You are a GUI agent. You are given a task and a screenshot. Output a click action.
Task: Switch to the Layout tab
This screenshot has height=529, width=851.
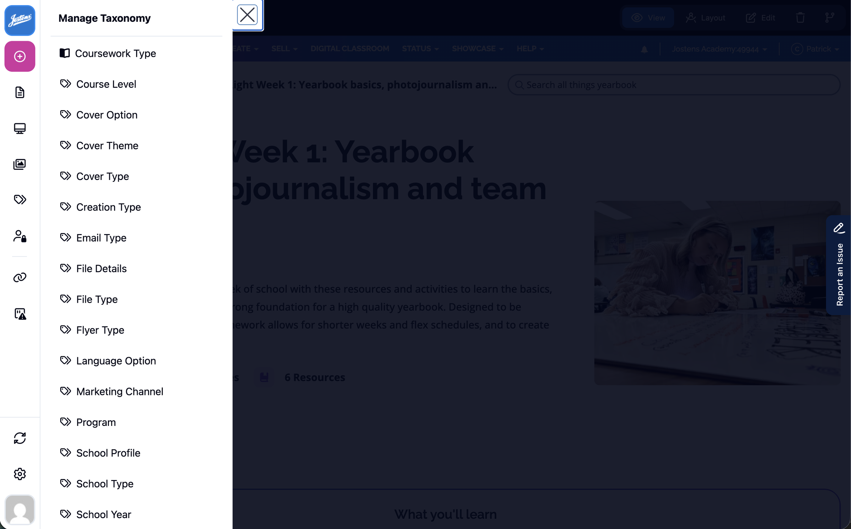tap(706, 17)
